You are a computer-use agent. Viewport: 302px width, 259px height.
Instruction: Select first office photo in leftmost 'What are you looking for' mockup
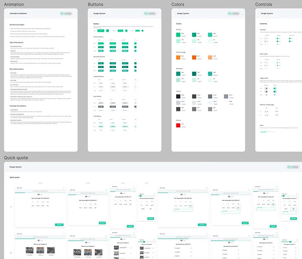point(29,250)
